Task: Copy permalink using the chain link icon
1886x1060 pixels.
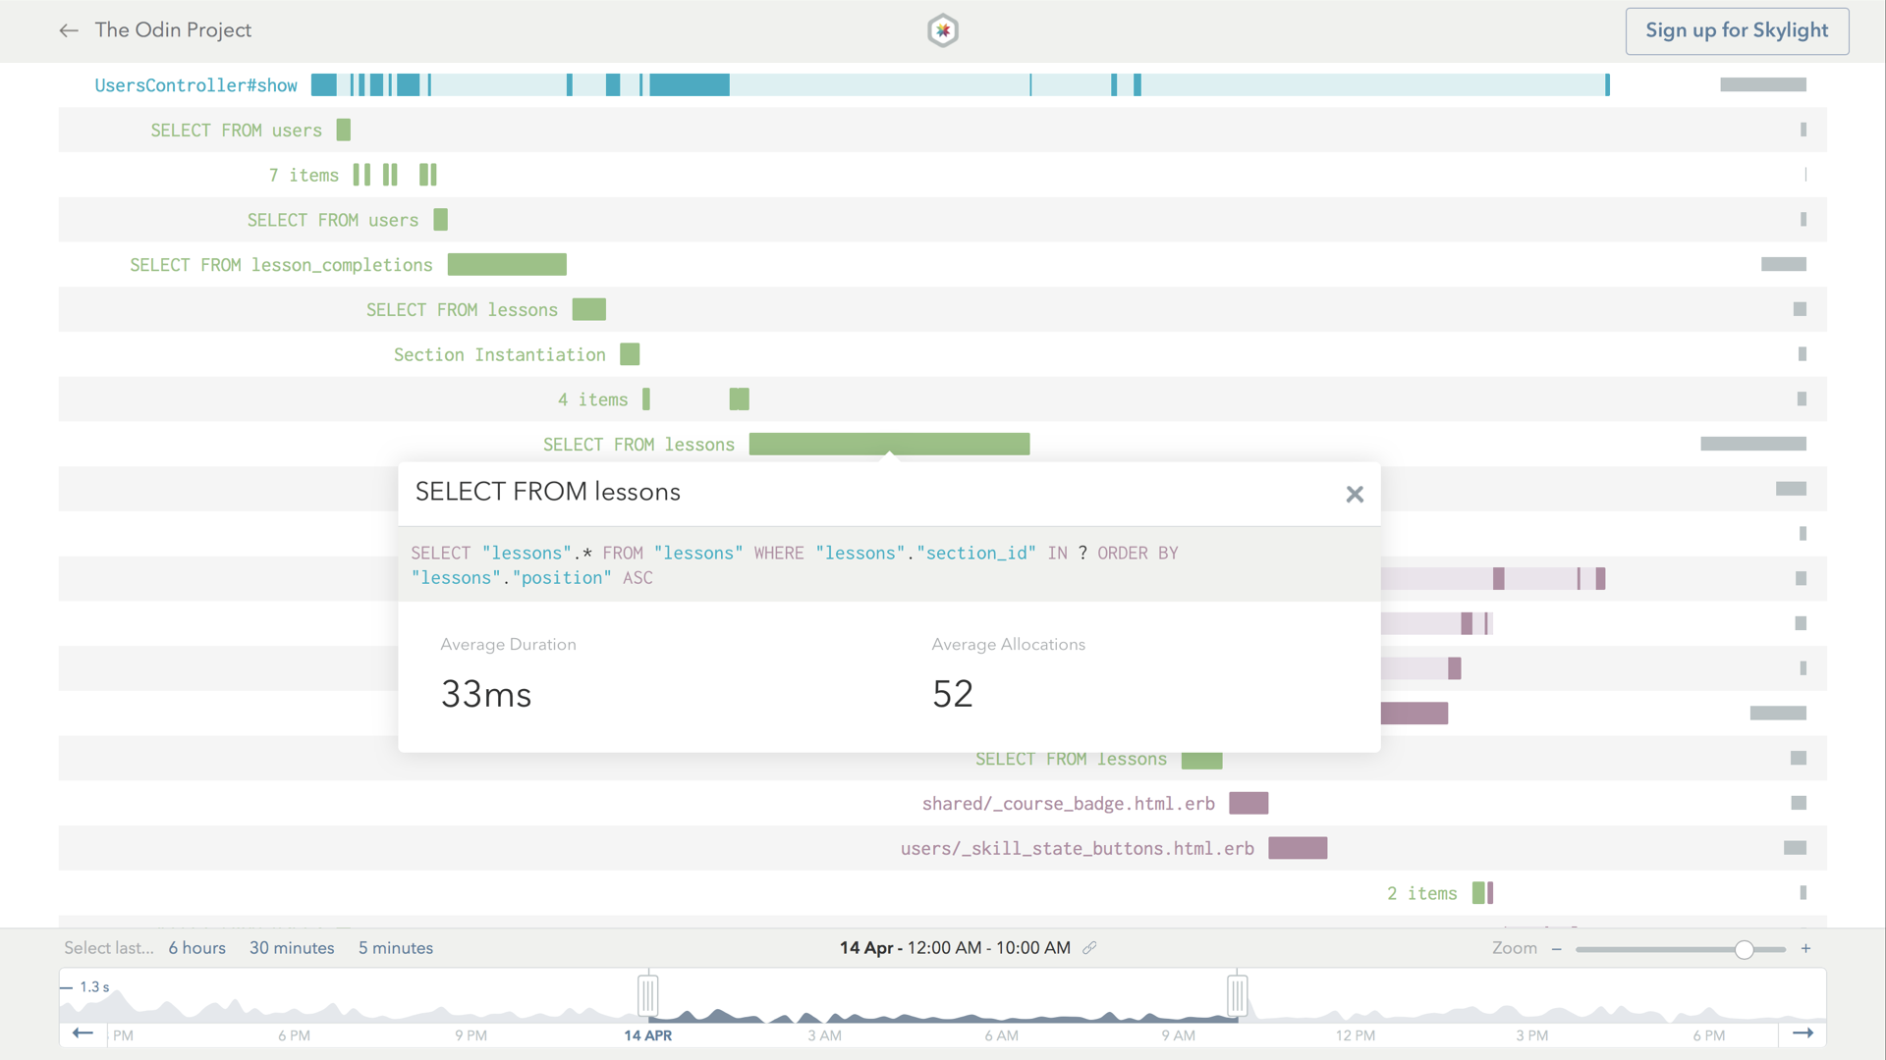Action: (x=1090, y=948)
